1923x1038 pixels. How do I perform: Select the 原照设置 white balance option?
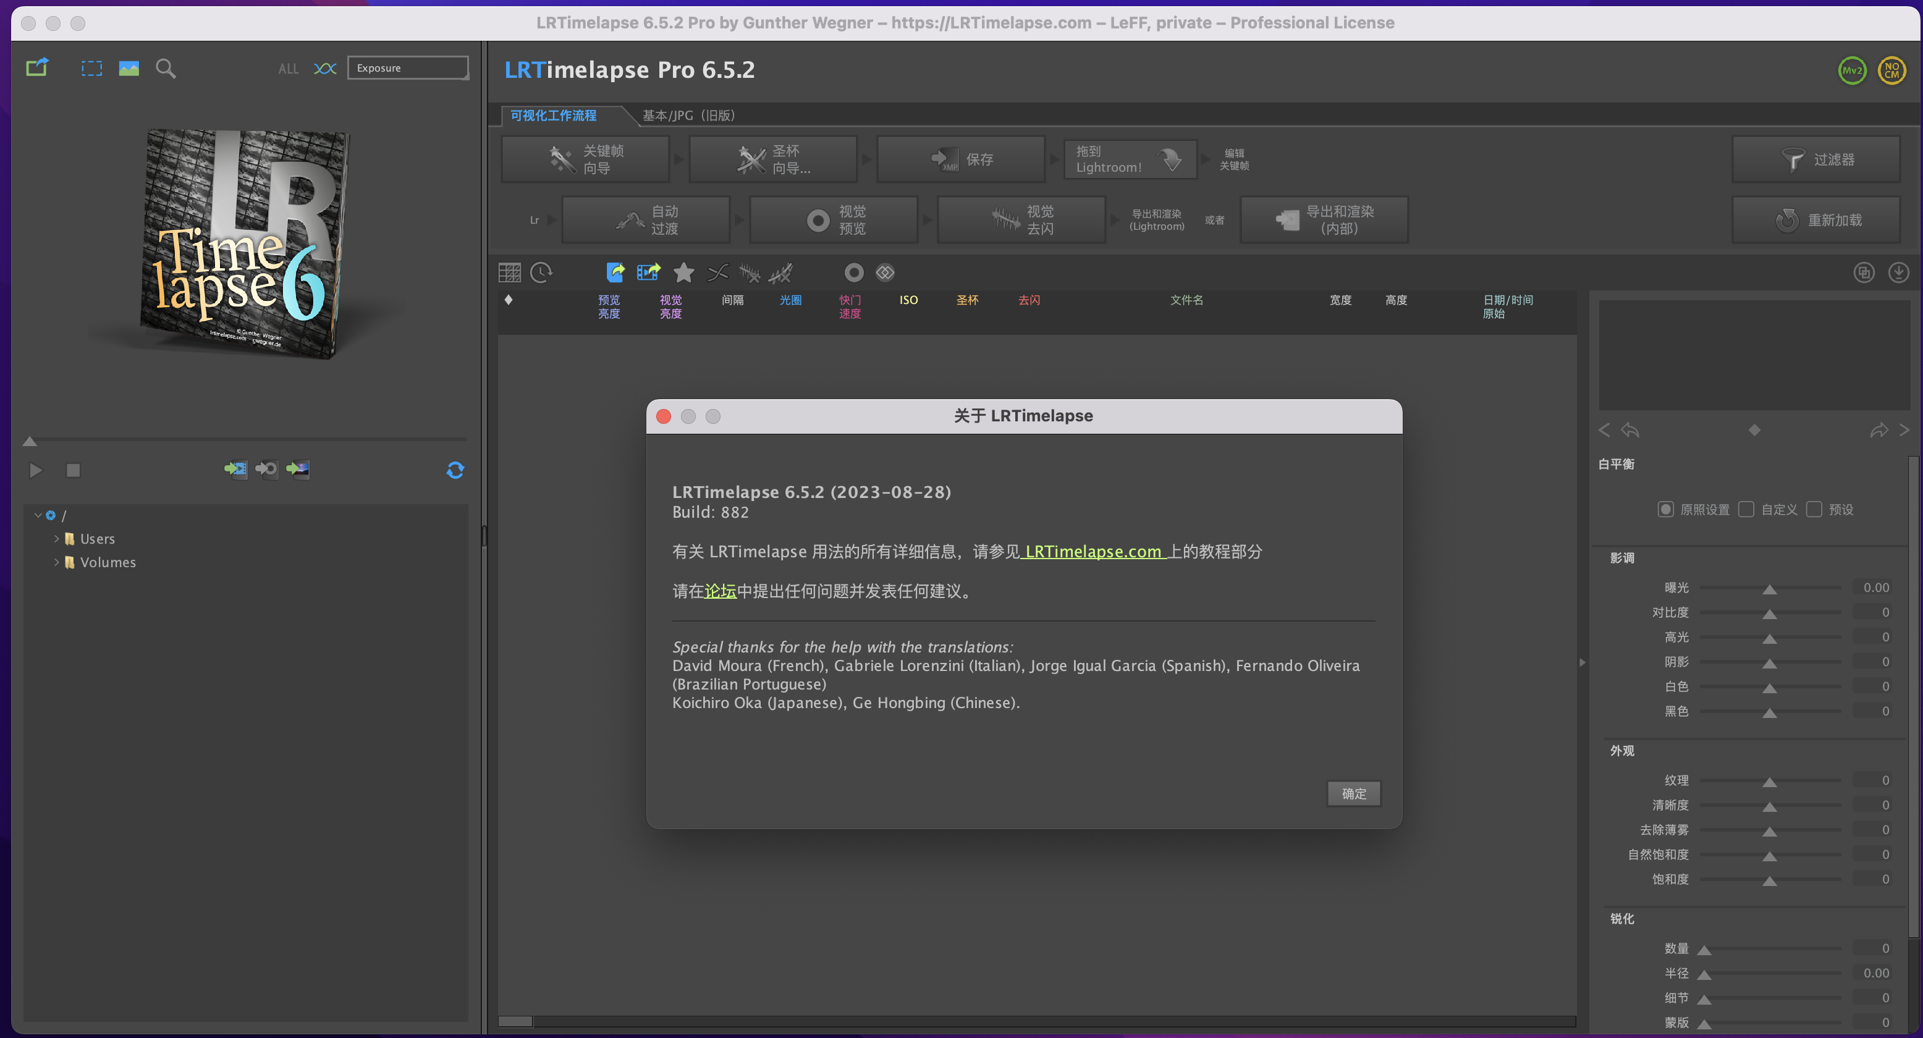point(1665,509)
